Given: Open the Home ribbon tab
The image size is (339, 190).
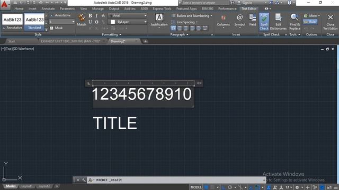Looking at the screenshot, I should [19, 8].
